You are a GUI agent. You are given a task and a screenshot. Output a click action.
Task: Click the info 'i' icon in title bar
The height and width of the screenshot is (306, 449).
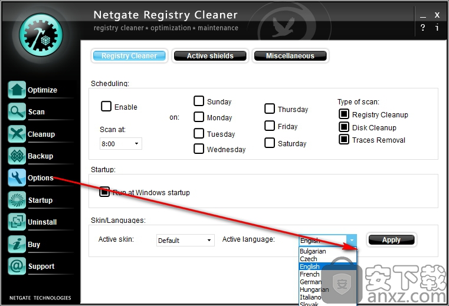(437, 28)
